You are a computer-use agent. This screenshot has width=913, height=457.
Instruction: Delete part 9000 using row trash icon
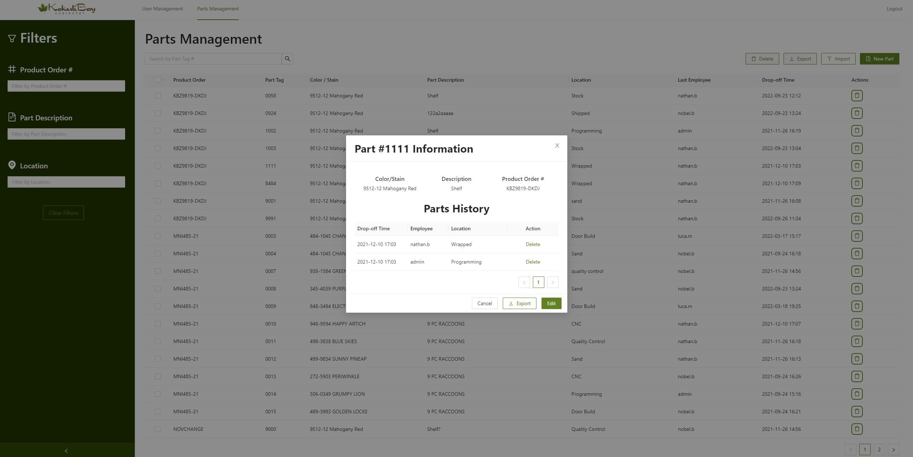(857, 429)
